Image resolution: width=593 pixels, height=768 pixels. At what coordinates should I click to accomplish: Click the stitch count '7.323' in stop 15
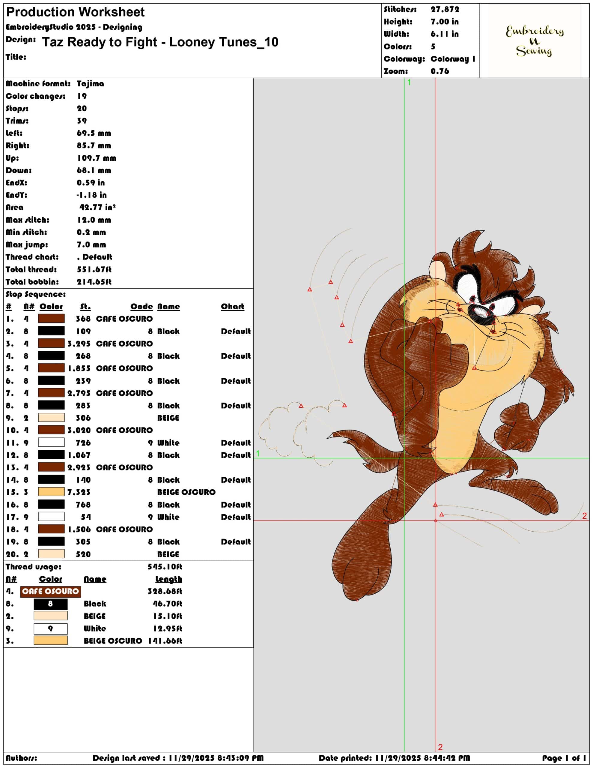[79, 492]
